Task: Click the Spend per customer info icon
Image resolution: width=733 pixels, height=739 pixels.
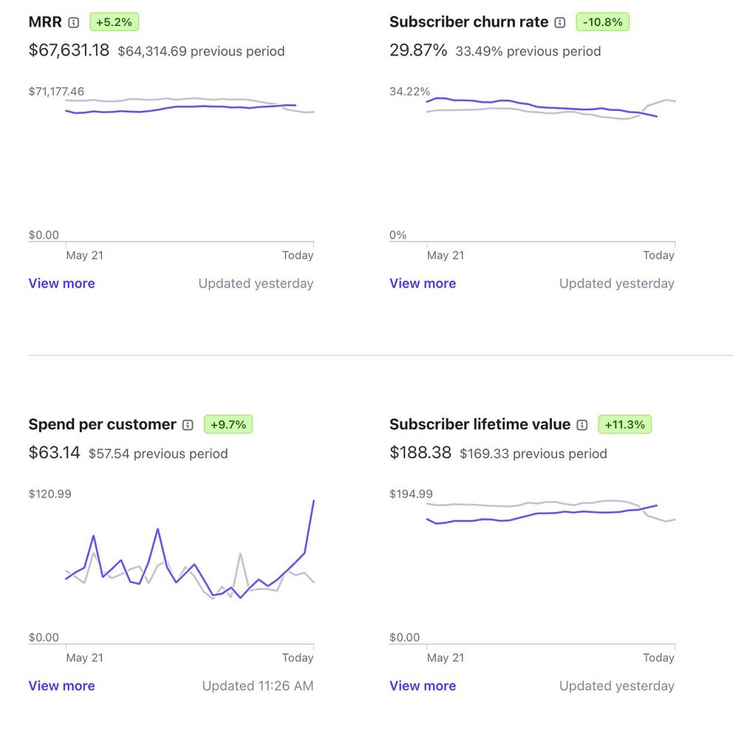Action: [x=188, y=425]
